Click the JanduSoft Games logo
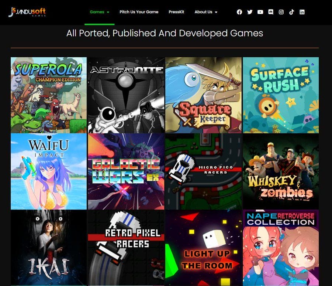The image size is (332, 286). pyautogui.click(x=27, y=12)
